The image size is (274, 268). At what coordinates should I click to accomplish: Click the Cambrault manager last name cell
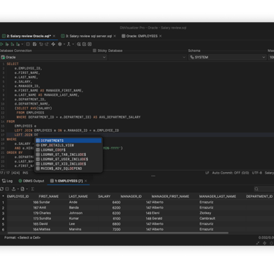207,218
